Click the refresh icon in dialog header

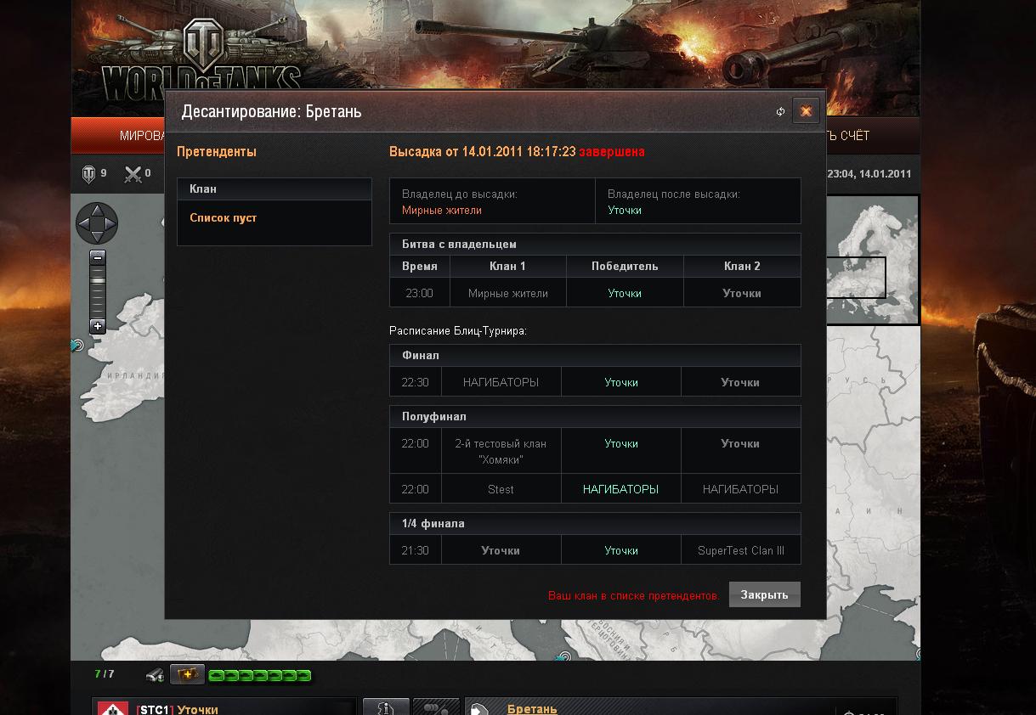coord(780,111)
